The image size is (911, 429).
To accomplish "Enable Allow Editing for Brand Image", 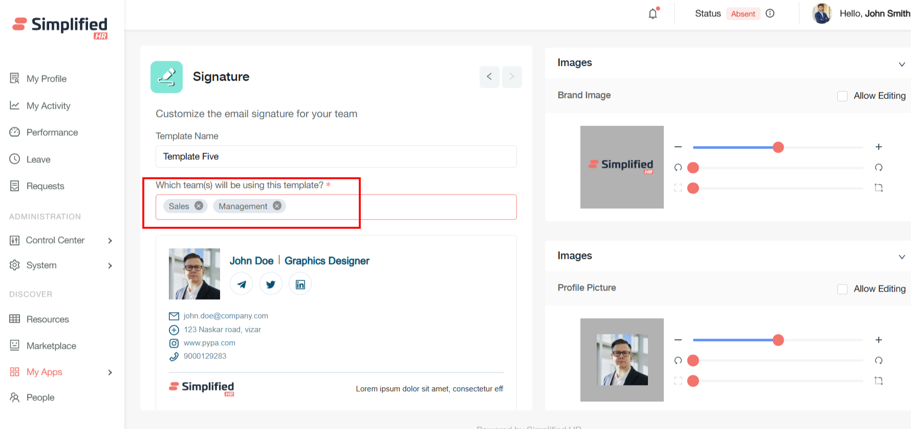I will coord(842,96).
